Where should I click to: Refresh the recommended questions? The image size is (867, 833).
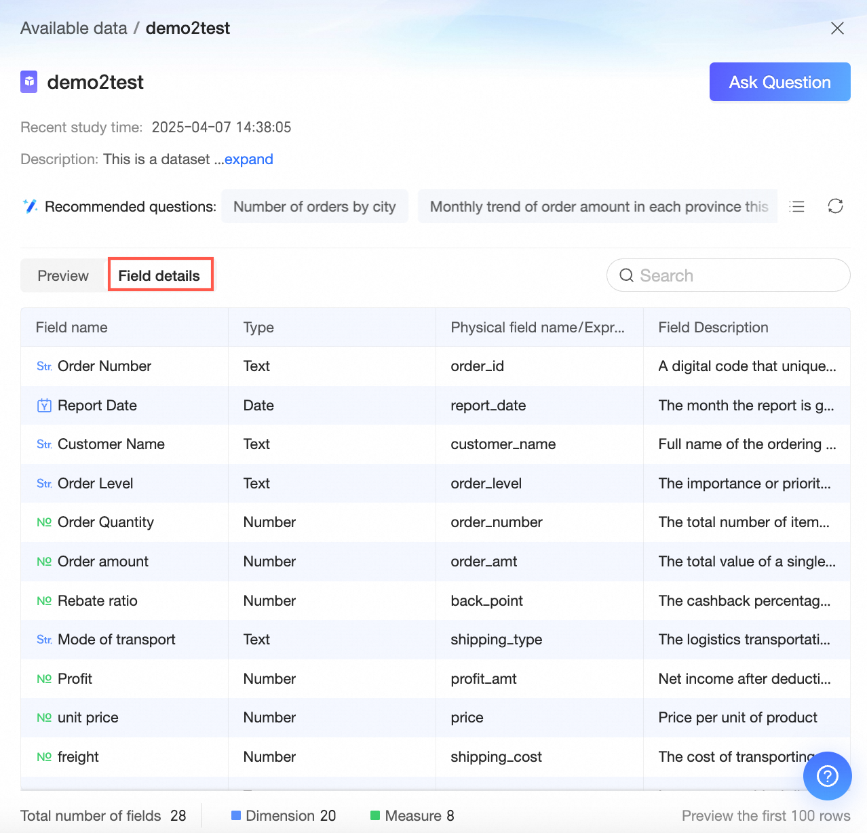coord(835,206)
